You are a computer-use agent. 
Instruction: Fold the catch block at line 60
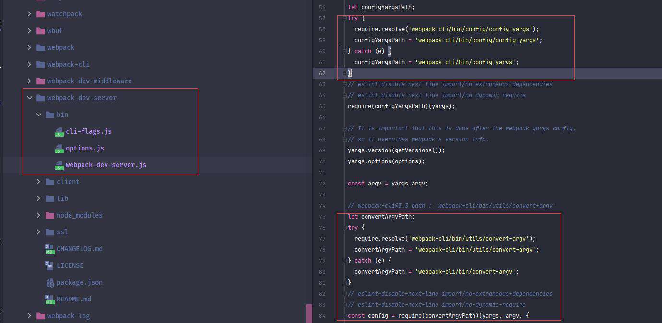tap(344, 51)
